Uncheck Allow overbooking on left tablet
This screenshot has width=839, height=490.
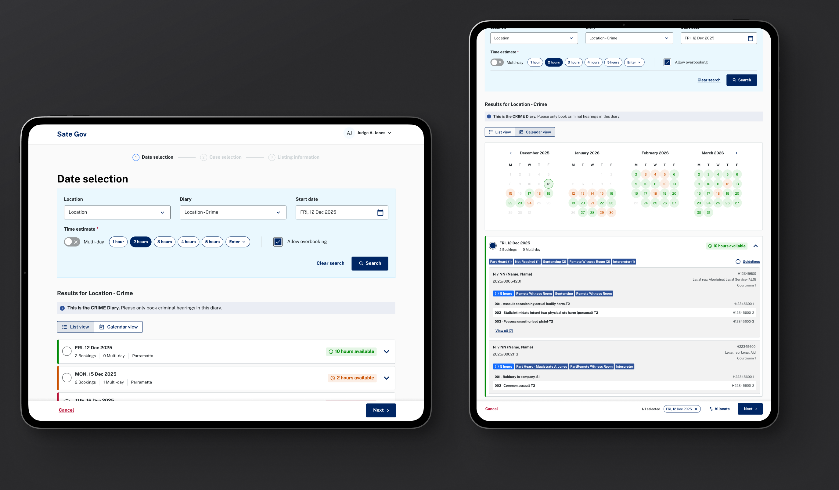point(278,242)
